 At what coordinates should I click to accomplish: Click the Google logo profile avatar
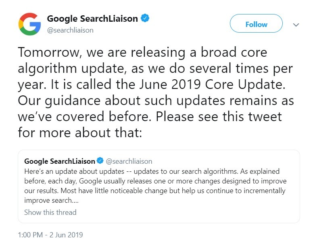(x=30, y=24)
